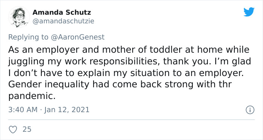Click the typo "thr" in the tweet
263x140 pixels.
225,84
